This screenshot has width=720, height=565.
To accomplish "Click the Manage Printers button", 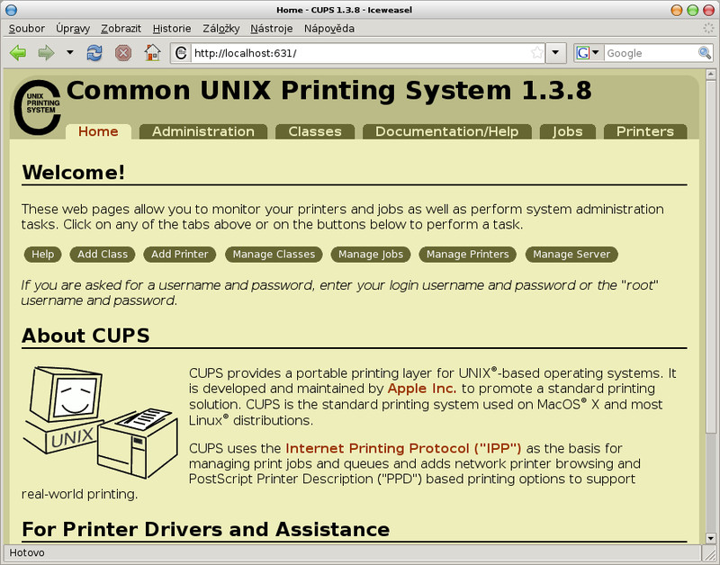I will pos(467,255).
